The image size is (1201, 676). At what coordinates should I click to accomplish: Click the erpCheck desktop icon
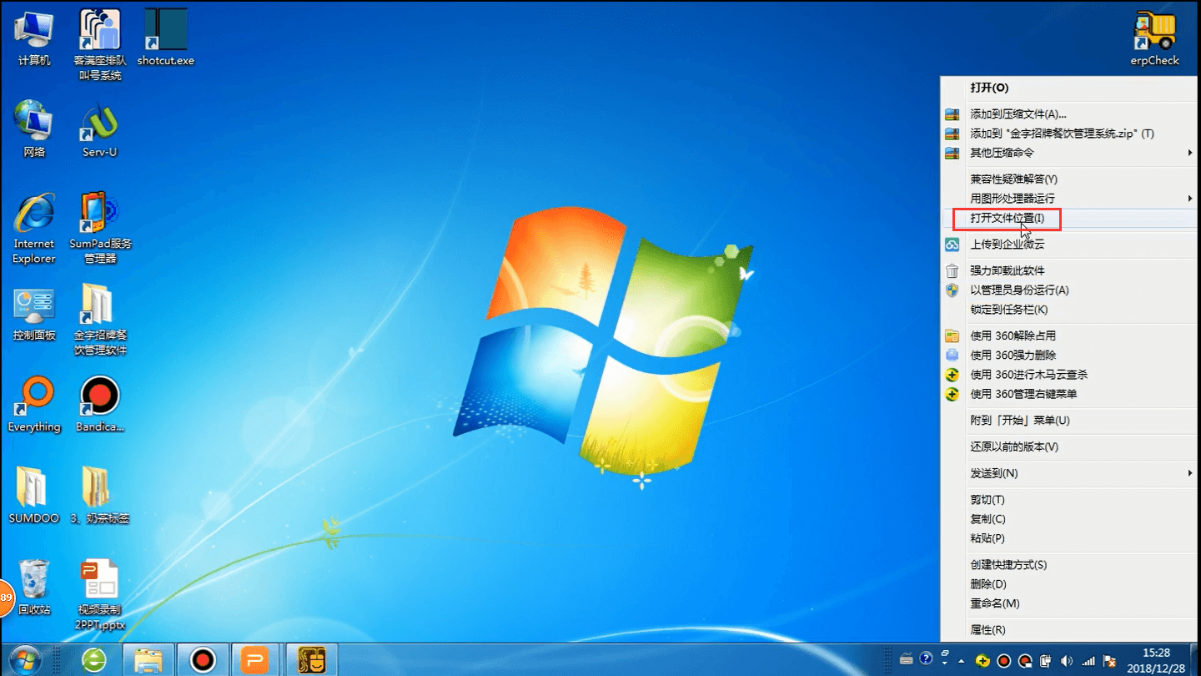coord(1155,38)
